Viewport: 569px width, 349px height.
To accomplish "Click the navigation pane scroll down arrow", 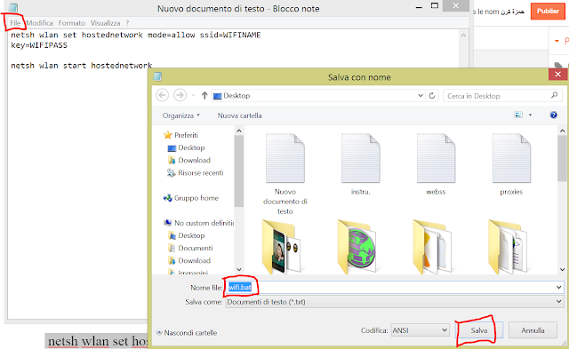I will tap(239, 269).
